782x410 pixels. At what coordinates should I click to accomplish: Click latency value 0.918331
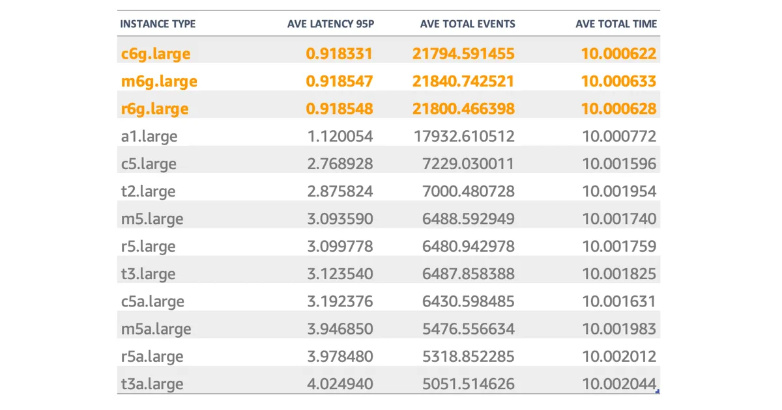(x=340, y=53)
